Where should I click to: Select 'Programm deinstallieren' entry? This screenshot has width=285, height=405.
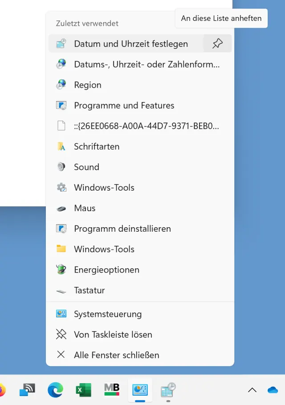[122, 229]
